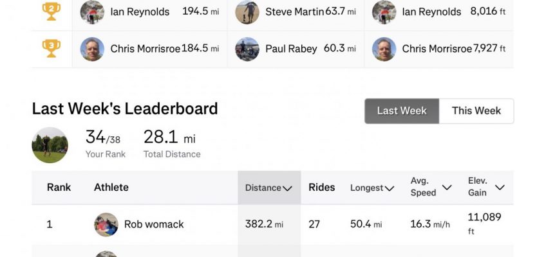Click the third place trophy icon
The width and height of the screenshot is (546, 257).
click(52, 48)
